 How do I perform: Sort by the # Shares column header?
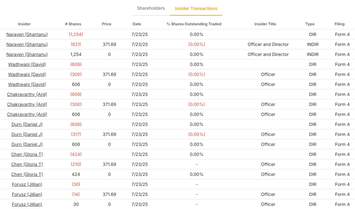click(73, 24)
